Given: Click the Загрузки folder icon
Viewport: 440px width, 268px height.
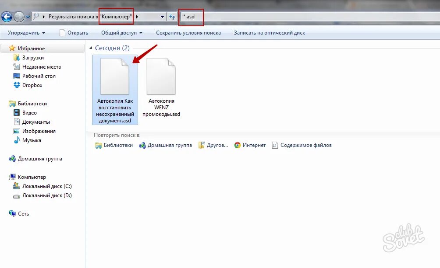Looking at the screenshot, I should 17,58.
